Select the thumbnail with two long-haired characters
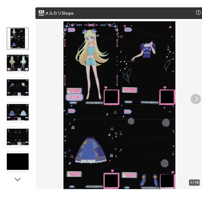 tap(18, 63)
